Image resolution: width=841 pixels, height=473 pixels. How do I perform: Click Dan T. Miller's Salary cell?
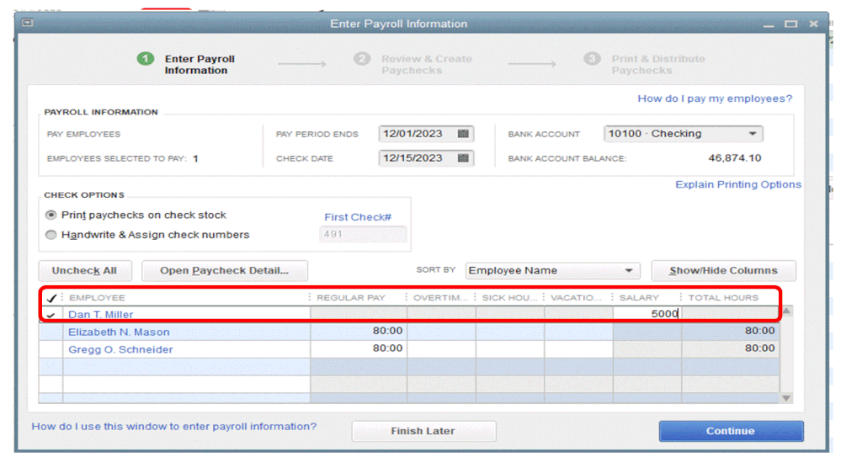click(647, 314)
